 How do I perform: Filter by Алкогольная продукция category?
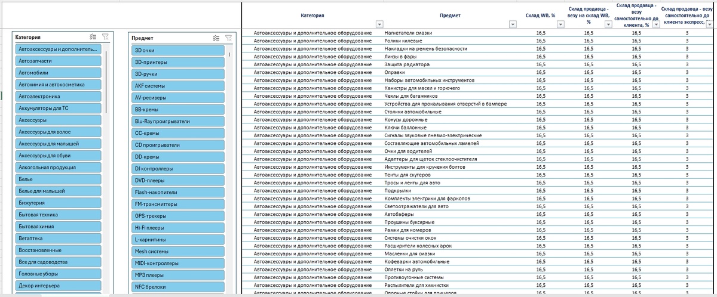click(x=57, y=167)
